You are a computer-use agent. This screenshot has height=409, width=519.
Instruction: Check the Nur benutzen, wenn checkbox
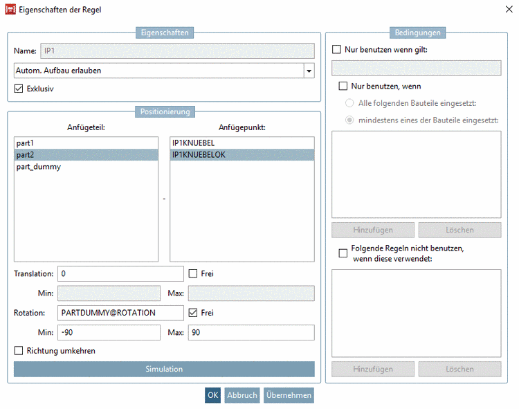[343, 86]
